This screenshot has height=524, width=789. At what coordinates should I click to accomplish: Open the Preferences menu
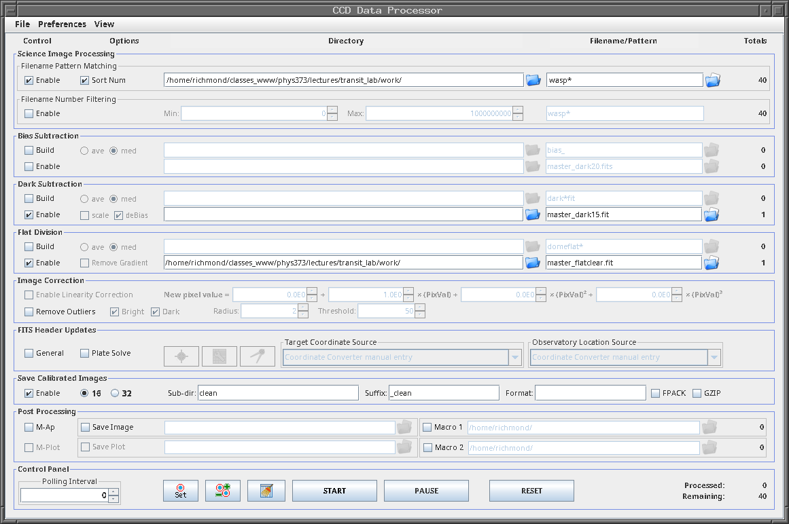(62, 24)
